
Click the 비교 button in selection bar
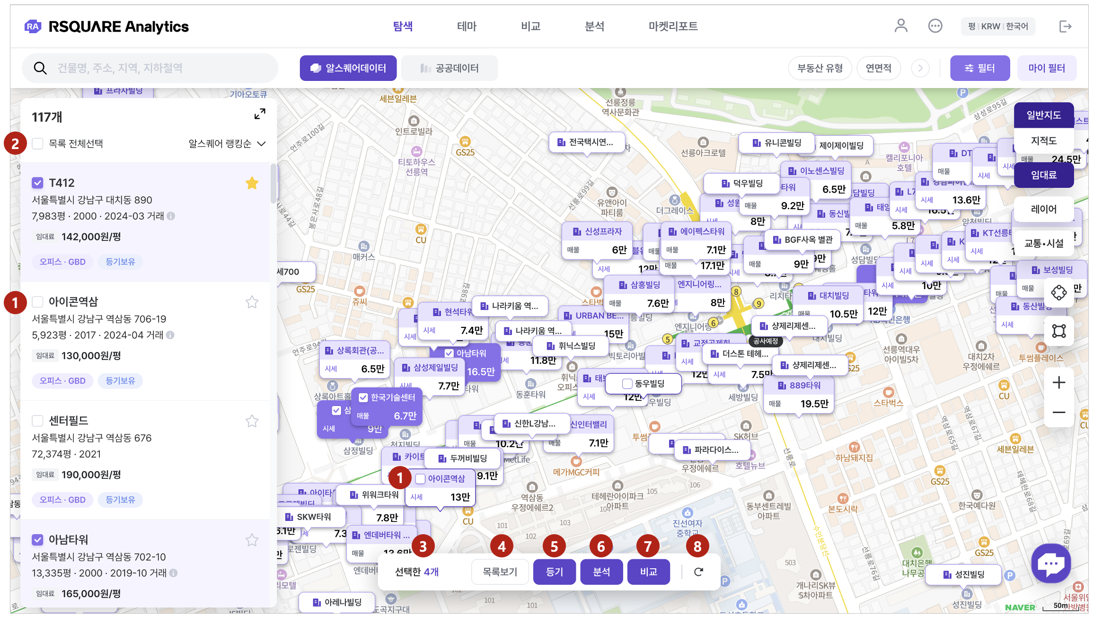point(648,572)
